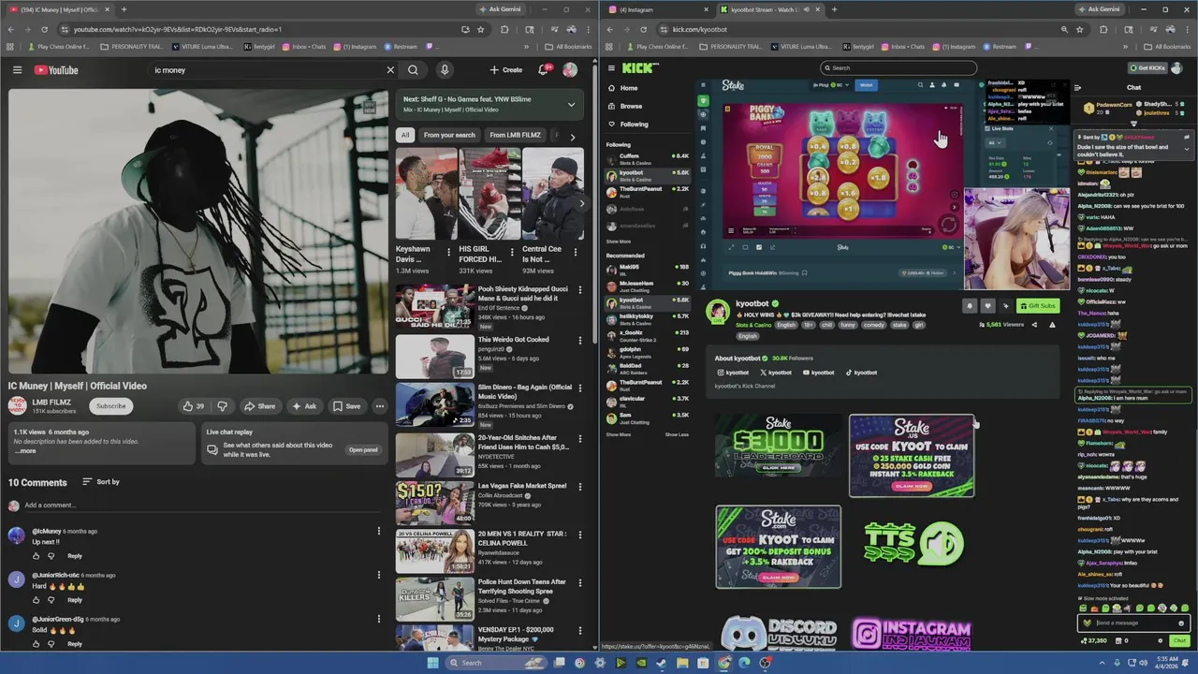
Task: Open the Kick chat emoji picker
Action: [x=1181, y=623]
